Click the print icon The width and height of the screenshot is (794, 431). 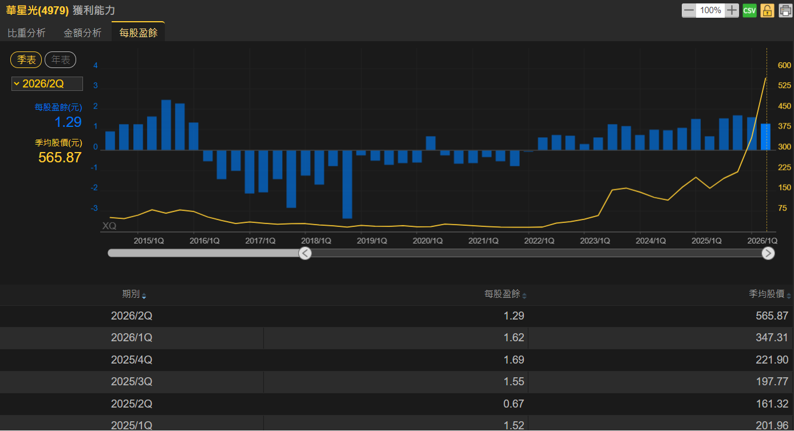pos(785,10)
